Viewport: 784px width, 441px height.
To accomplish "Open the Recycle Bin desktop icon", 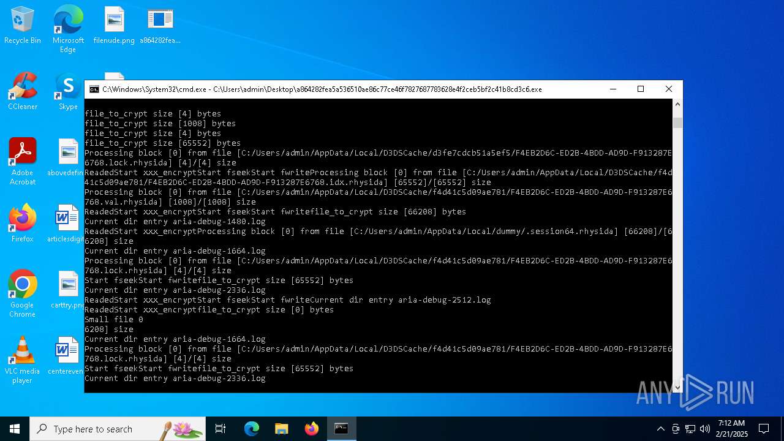I will coord(23,26).
